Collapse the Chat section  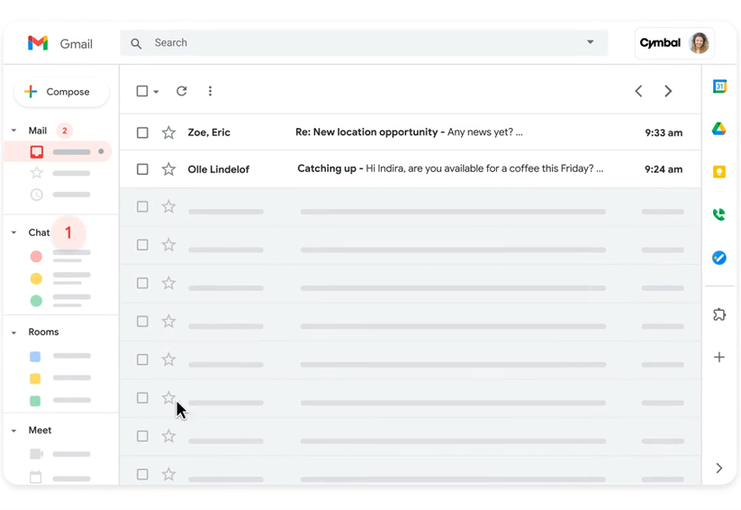tap(14, 232)
